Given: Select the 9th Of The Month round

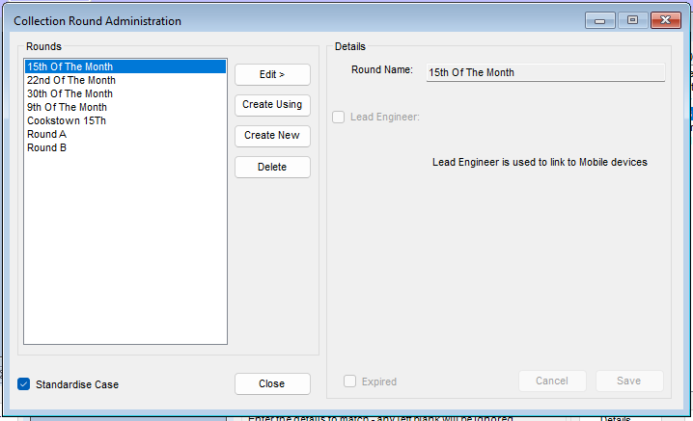Looking at the screenshot, I should (125, 107).
